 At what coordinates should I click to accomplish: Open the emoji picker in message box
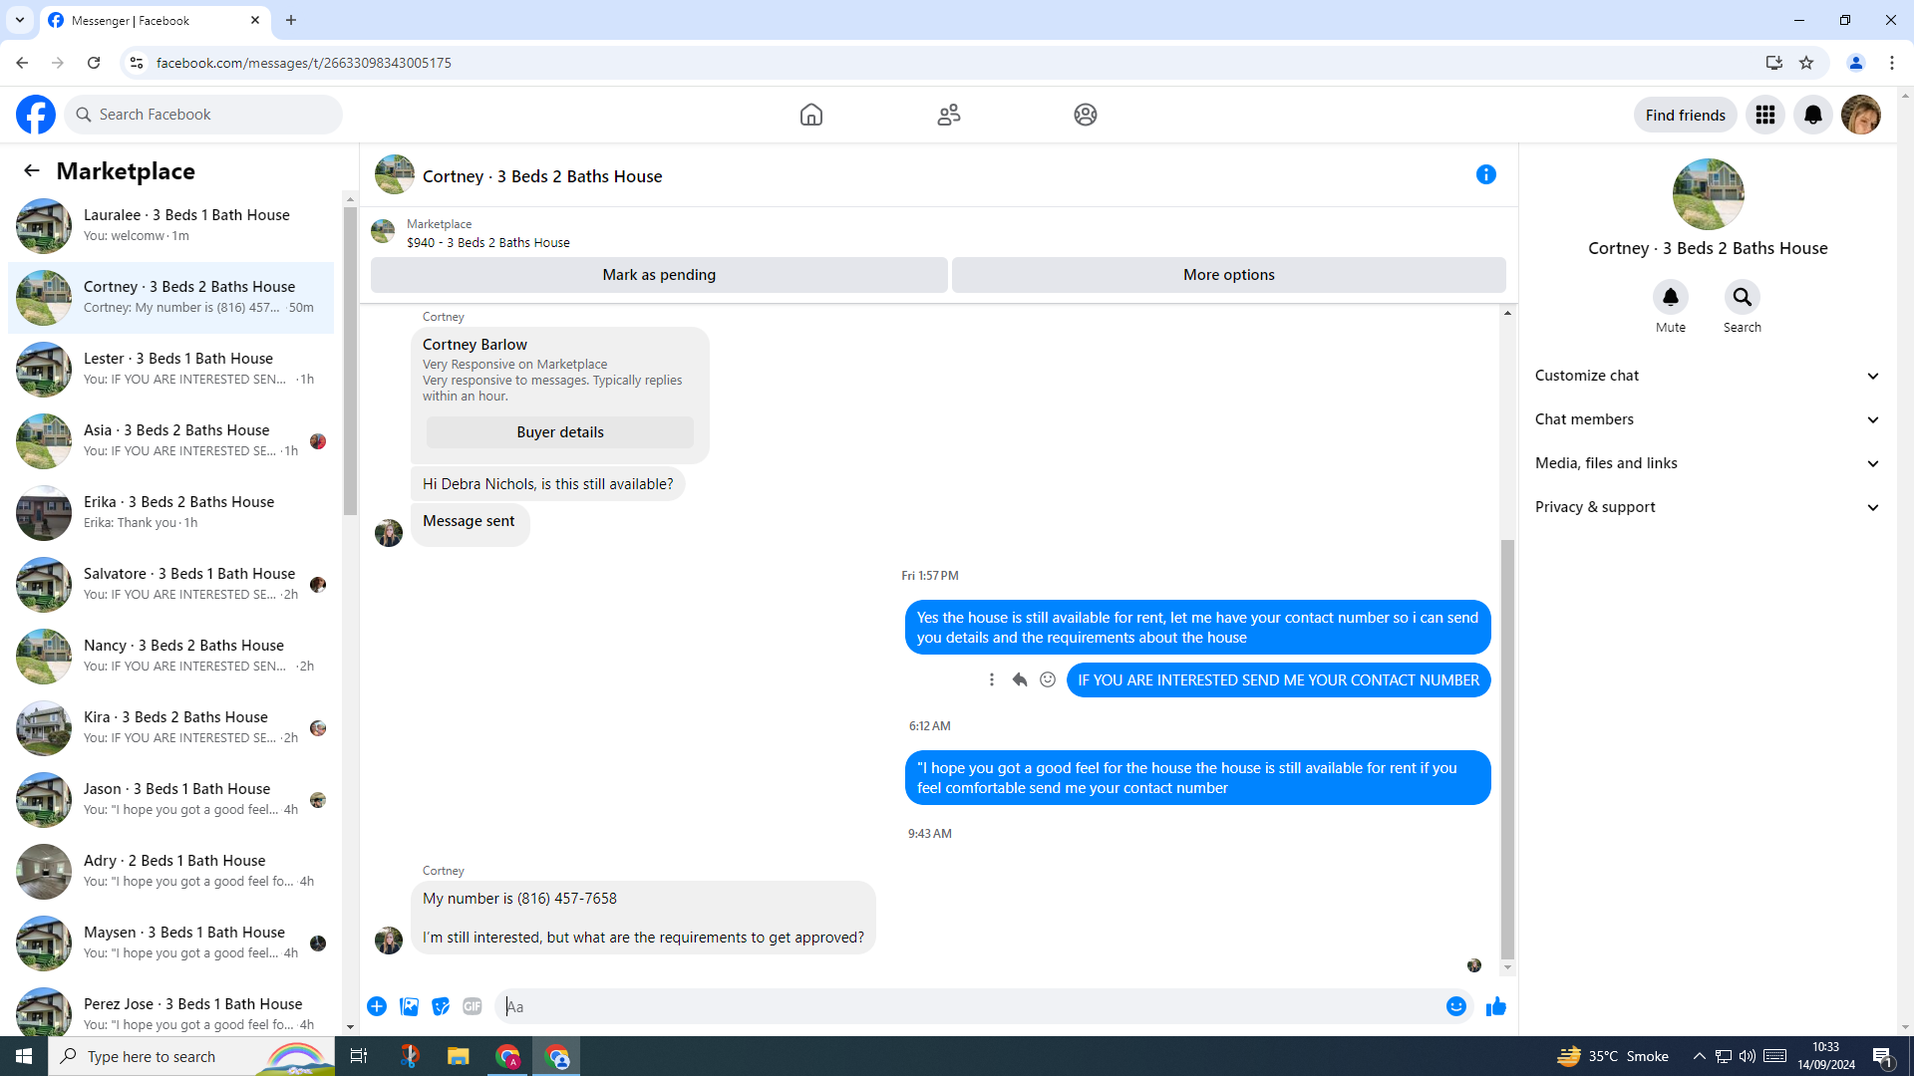[1455, 1006]
